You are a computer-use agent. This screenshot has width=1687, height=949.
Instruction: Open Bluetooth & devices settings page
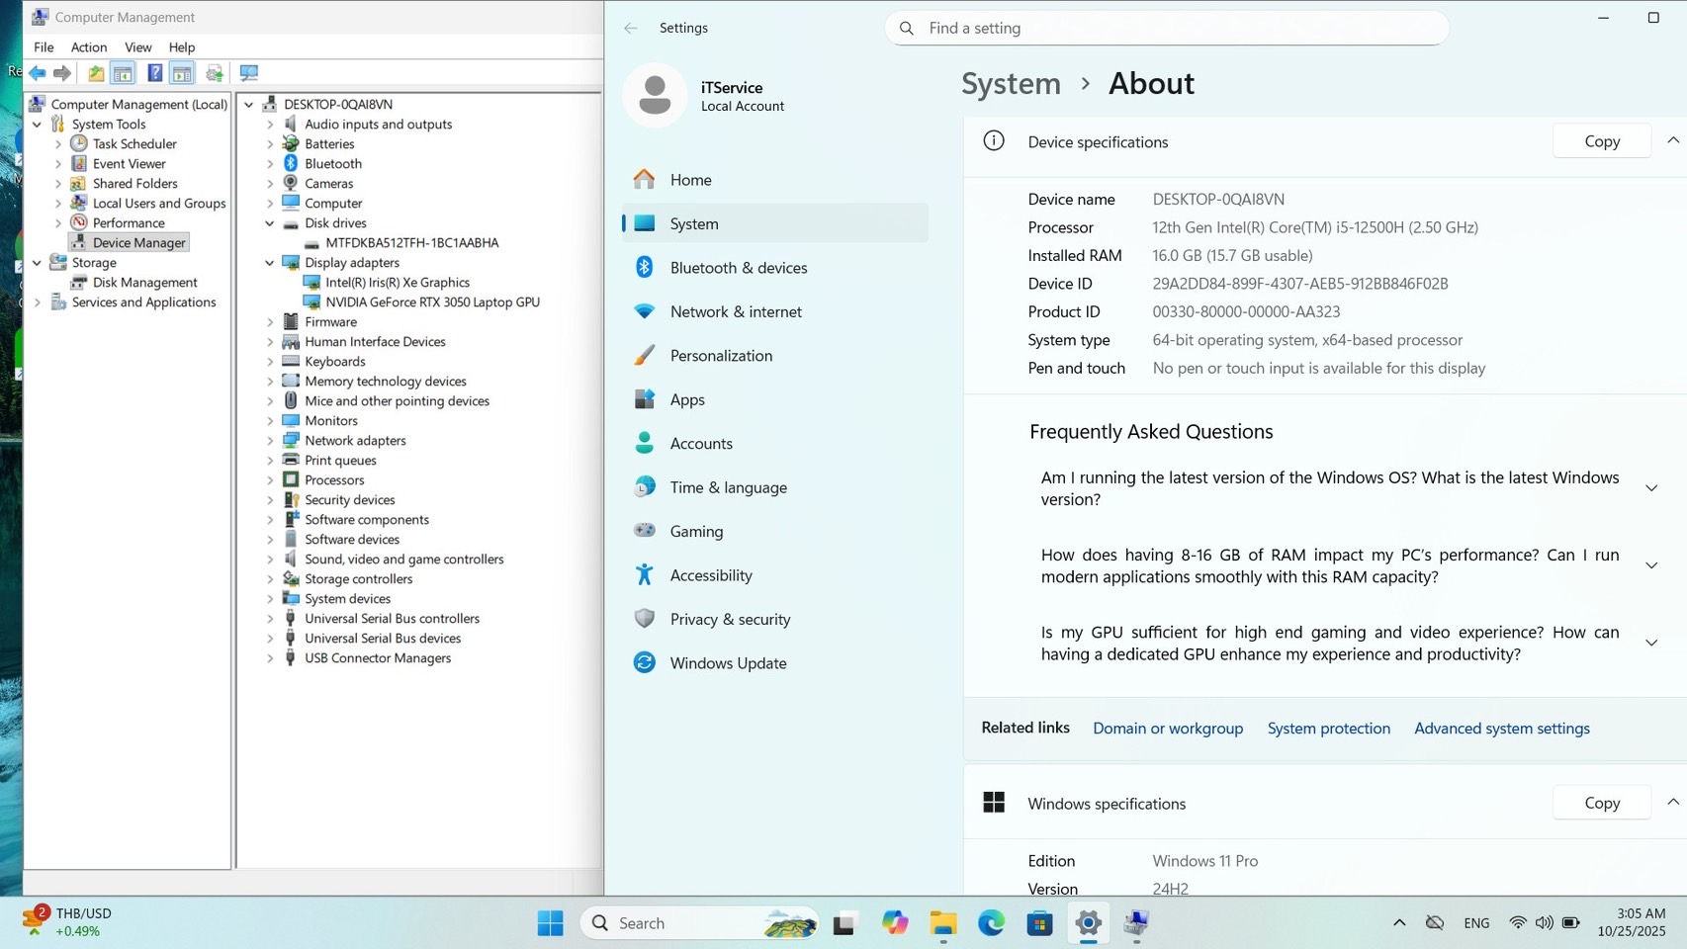[x=738, y=268]
